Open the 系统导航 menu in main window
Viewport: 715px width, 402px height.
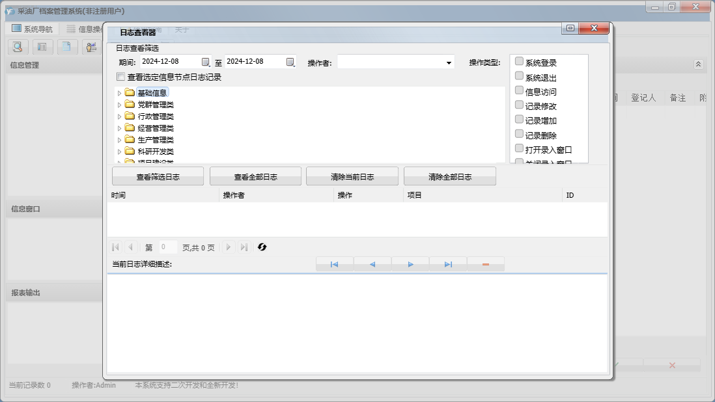coord(32,29)
